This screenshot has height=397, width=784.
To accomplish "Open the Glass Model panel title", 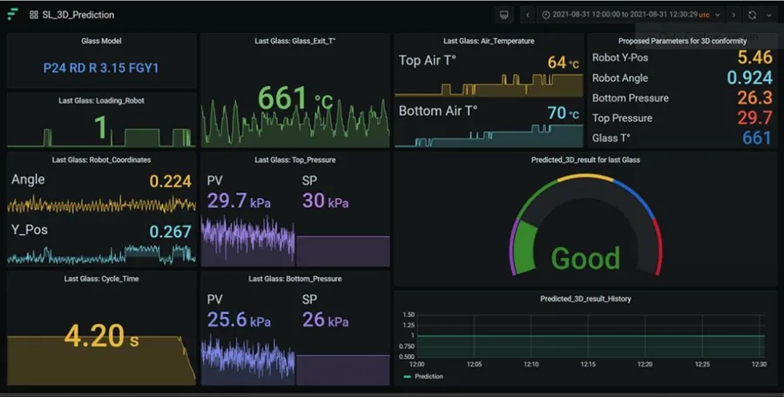I will tap(102, 41).
